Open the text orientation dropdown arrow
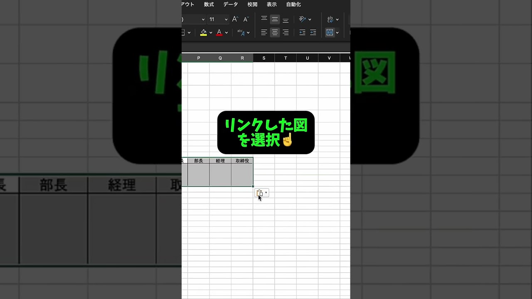 (x=310, y=20)
